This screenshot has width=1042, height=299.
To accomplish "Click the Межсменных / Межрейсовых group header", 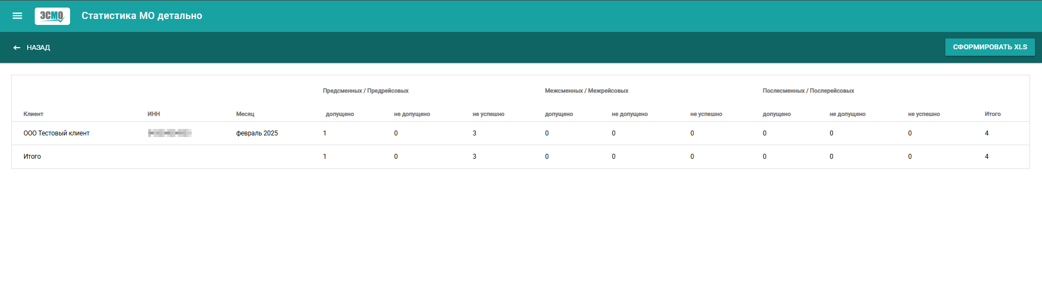I will (x=586, y=91).
